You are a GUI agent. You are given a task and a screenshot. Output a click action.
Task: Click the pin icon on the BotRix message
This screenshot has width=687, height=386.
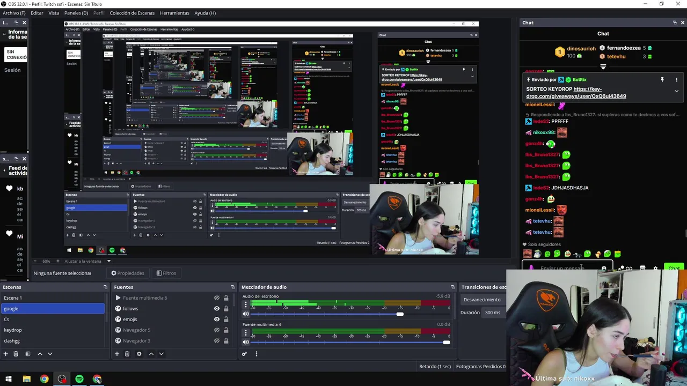click(x=662, y=80)
